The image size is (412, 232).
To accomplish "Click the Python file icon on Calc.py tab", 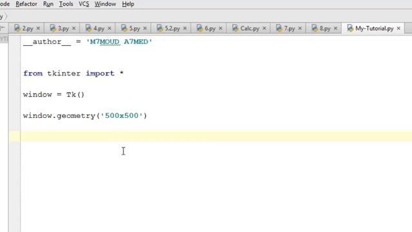I will click(235, 28).
